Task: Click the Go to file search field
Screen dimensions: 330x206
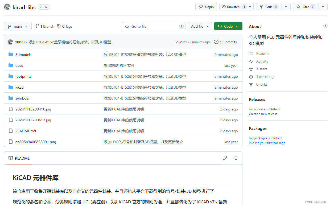Action: [154, 26]
